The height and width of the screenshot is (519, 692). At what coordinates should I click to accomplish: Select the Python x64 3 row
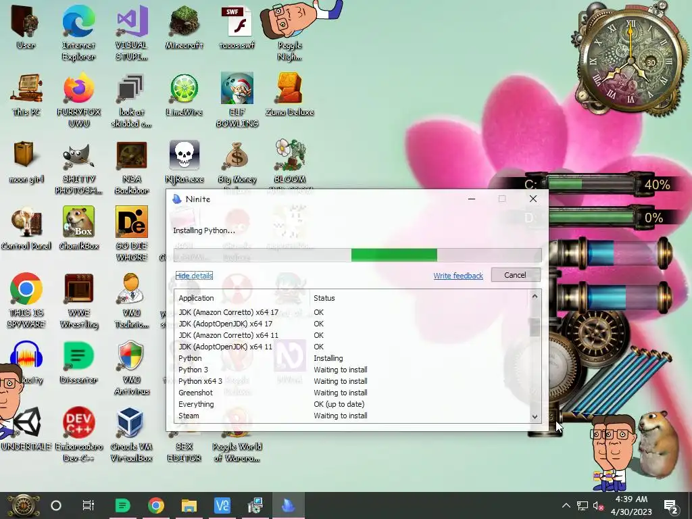(x=353, y=381)
